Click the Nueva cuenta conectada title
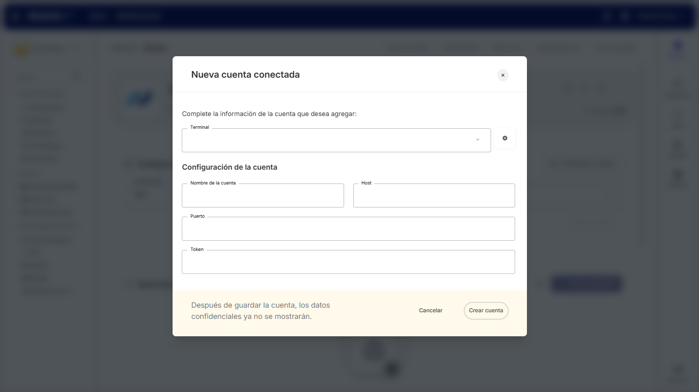Screen dimensions: 699x392 (245, 75)
